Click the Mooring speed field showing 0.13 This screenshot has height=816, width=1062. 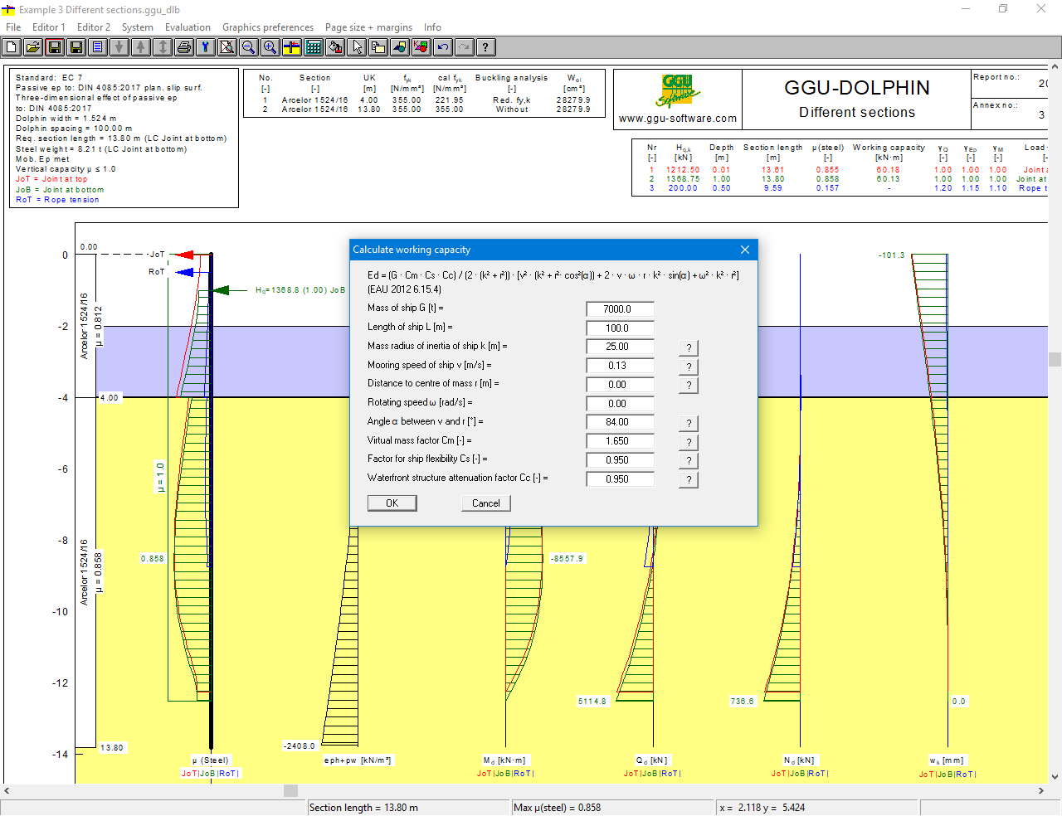click(620, 366)
